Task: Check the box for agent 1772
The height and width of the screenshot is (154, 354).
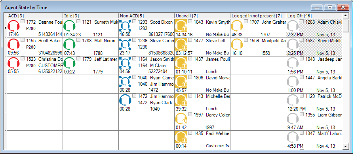Action: (x=23, y=21)
